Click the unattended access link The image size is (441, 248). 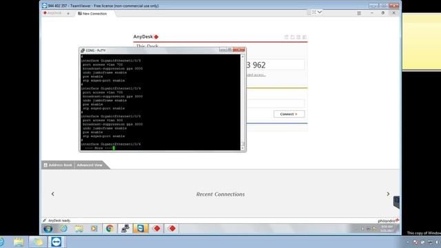click(x=256, y=75)
